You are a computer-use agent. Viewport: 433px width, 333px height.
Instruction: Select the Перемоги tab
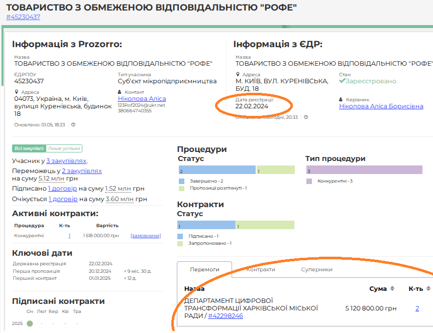204,269
